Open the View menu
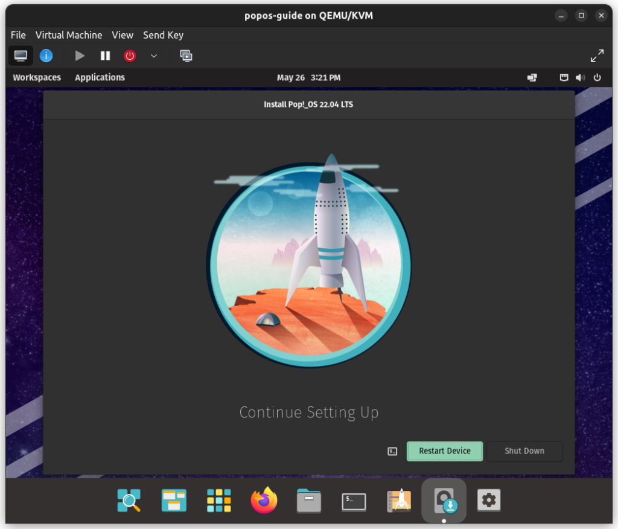This screenshot has height=529, width=618. click(x=123, y=35)
